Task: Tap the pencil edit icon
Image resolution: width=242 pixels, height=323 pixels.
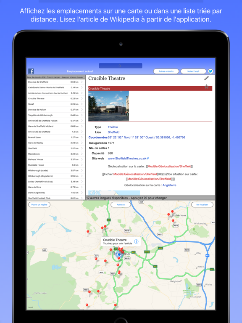Action: [206, 78]
